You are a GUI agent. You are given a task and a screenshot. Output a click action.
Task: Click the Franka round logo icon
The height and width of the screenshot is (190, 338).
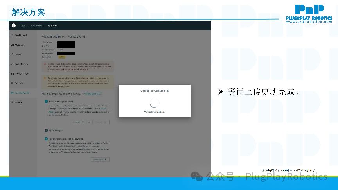(14, 25)
